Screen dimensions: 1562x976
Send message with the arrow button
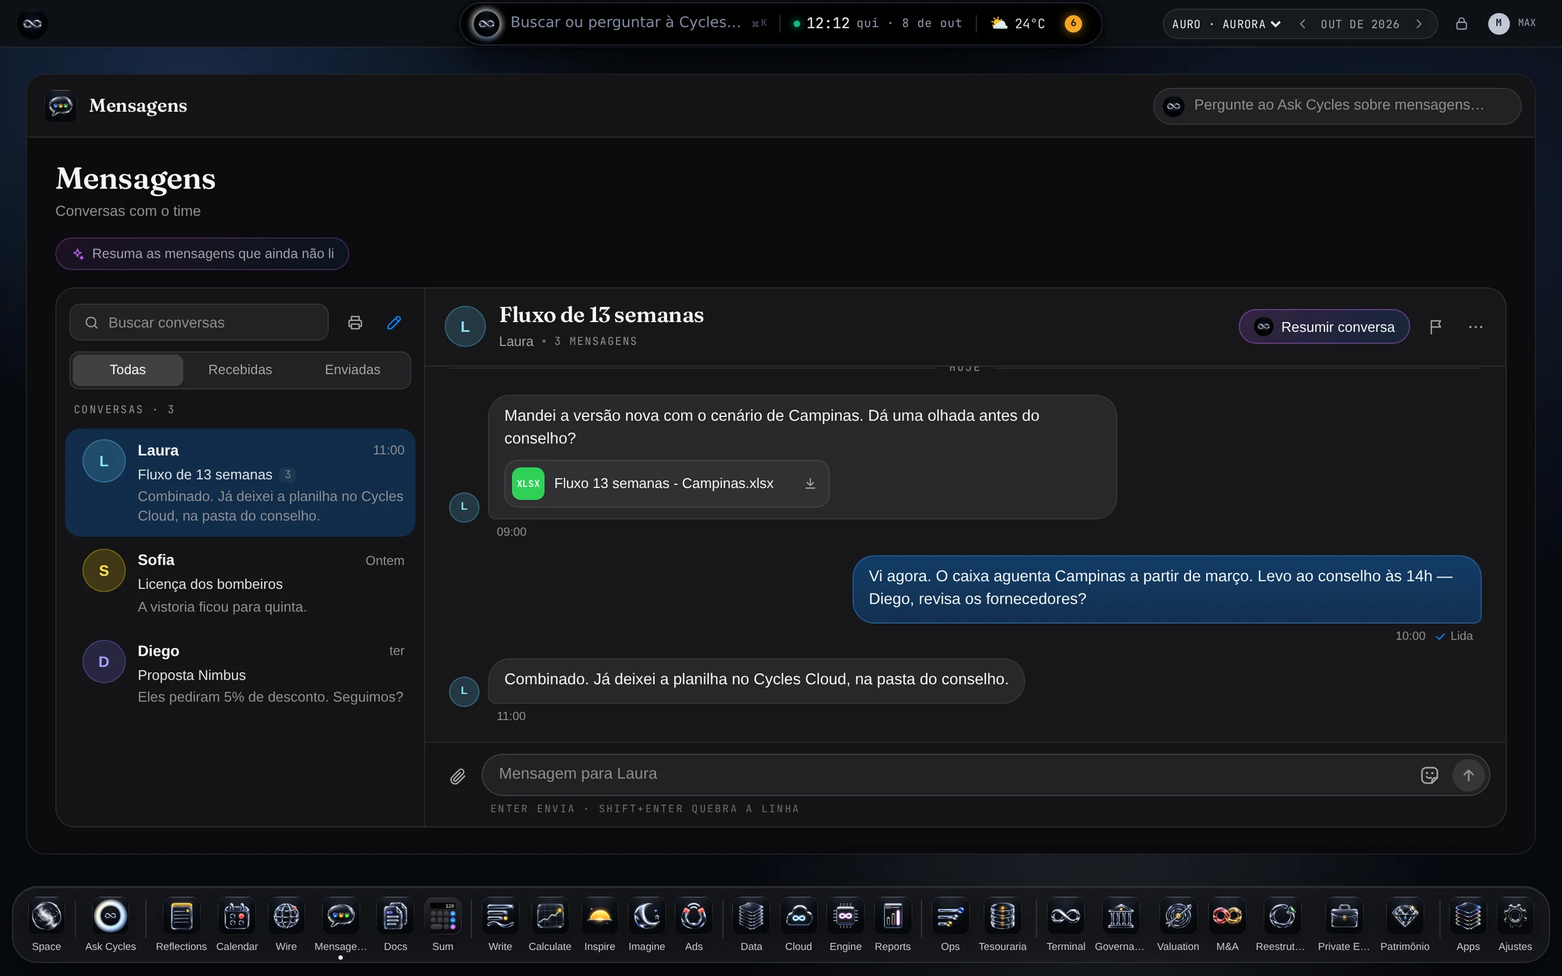click(1468, 775)
